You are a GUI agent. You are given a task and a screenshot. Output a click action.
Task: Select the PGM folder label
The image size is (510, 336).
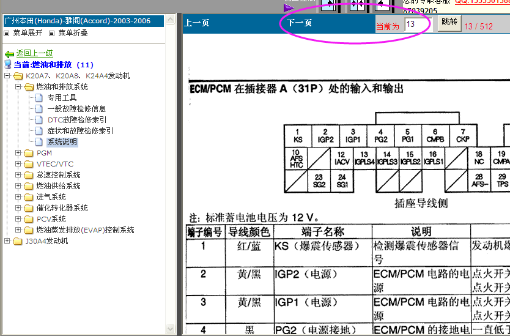click(44, 153)
